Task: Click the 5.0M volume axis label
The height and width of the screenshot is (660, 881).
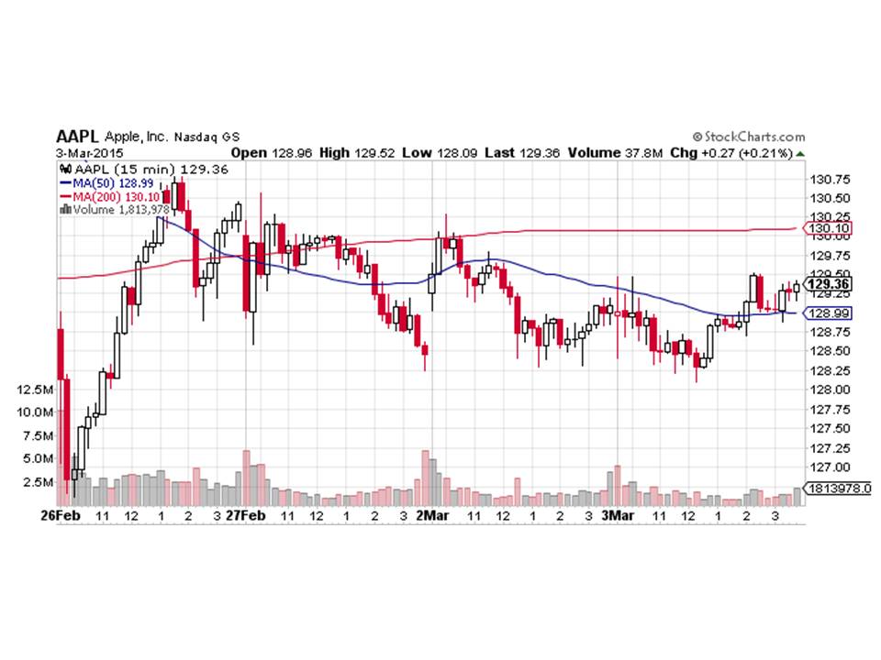Action: [39, 459]
